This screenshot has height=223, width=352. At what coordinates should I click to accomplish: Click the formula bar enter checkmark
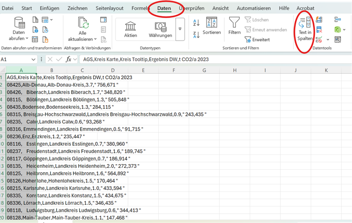click(x=59, y=59)
